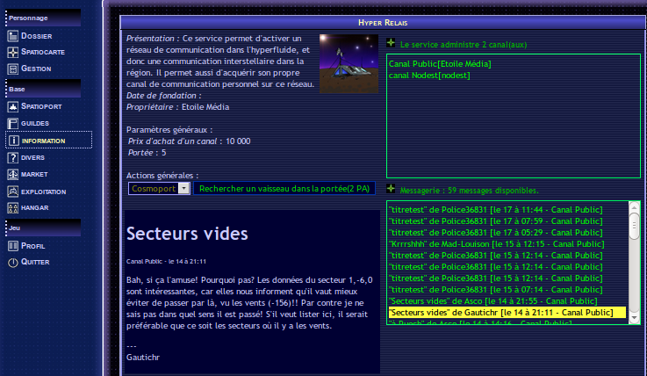The height and width of the screenshot is (376, 647).
Task: Click Rechercher un vaisseau dans la portée button
Action: pyautogui.click(x=284, y=188)
